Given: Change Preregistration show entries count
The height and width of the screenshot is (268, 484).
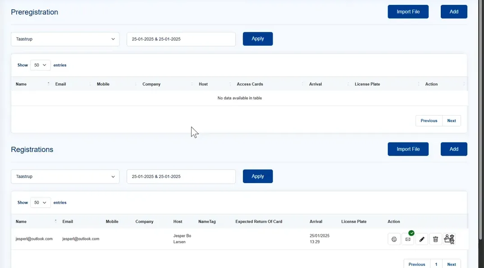Looking at the screenshot, I should pos(41,65).
